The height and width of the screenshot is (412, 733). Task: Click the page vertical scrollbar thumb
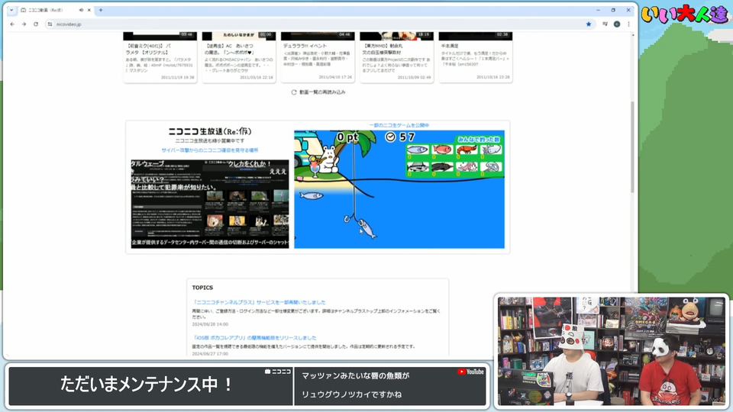pos(632,146)
